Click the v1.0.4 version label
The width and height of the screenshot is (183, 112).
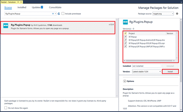click(x=111, y=25)
